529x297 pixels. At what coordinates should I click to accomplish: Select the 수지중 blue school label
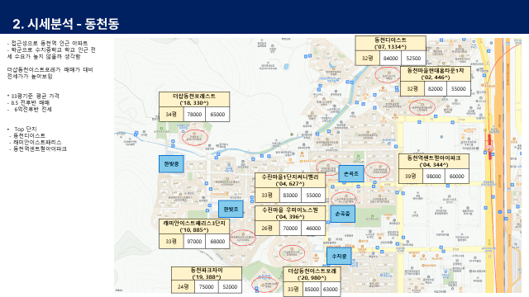click(x=339, y=257)
